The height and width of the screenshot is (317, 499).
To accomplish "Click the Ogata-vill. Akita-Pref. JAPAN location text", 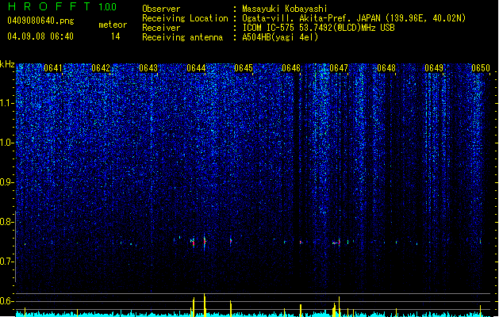I will 354,18.
